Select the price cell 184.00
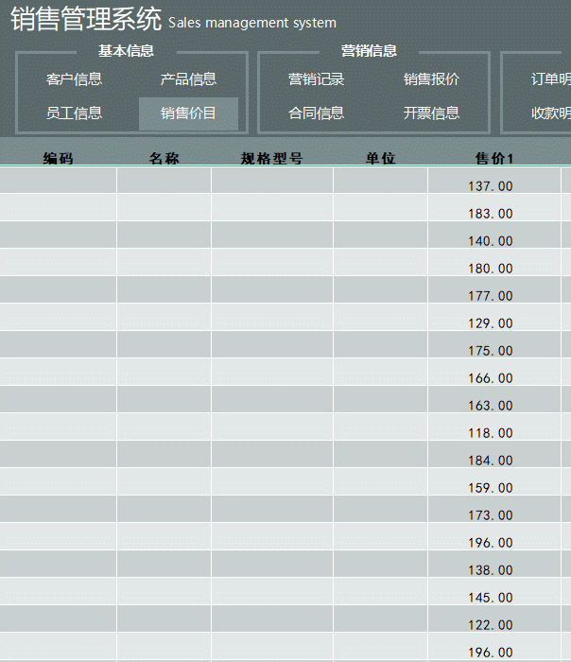 coord(494,454)
